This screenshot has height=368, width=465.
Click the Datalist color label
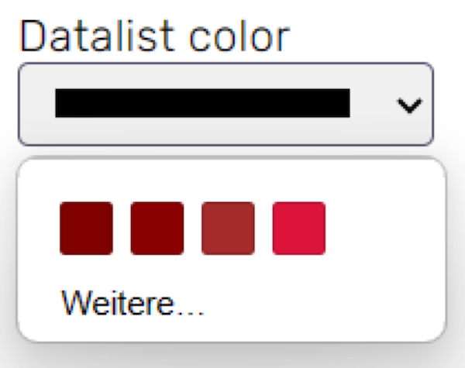154,36
